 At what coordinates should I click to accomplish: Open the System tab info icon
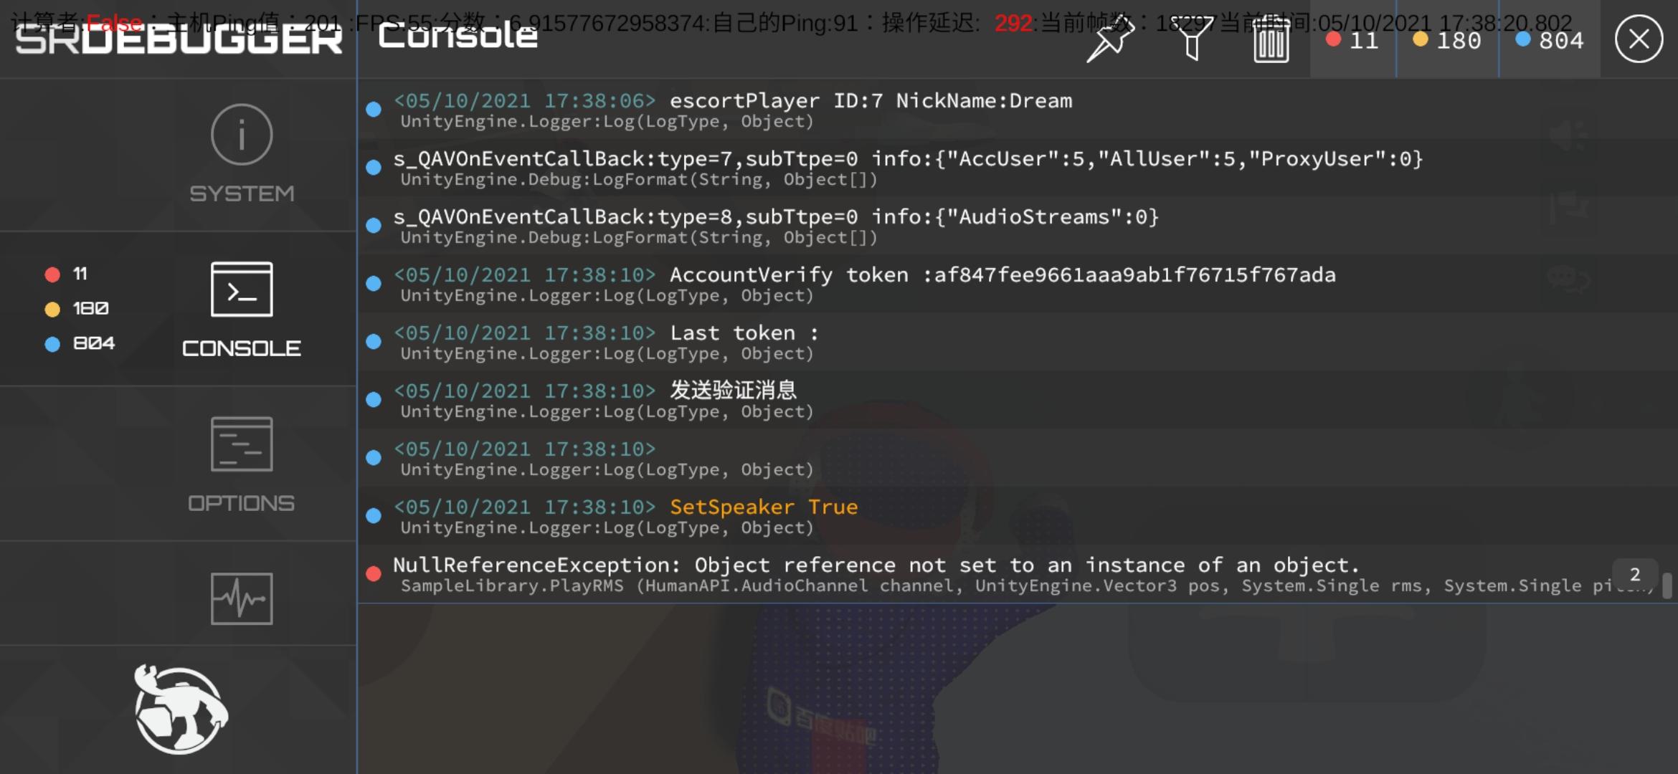tap(242, 135)
